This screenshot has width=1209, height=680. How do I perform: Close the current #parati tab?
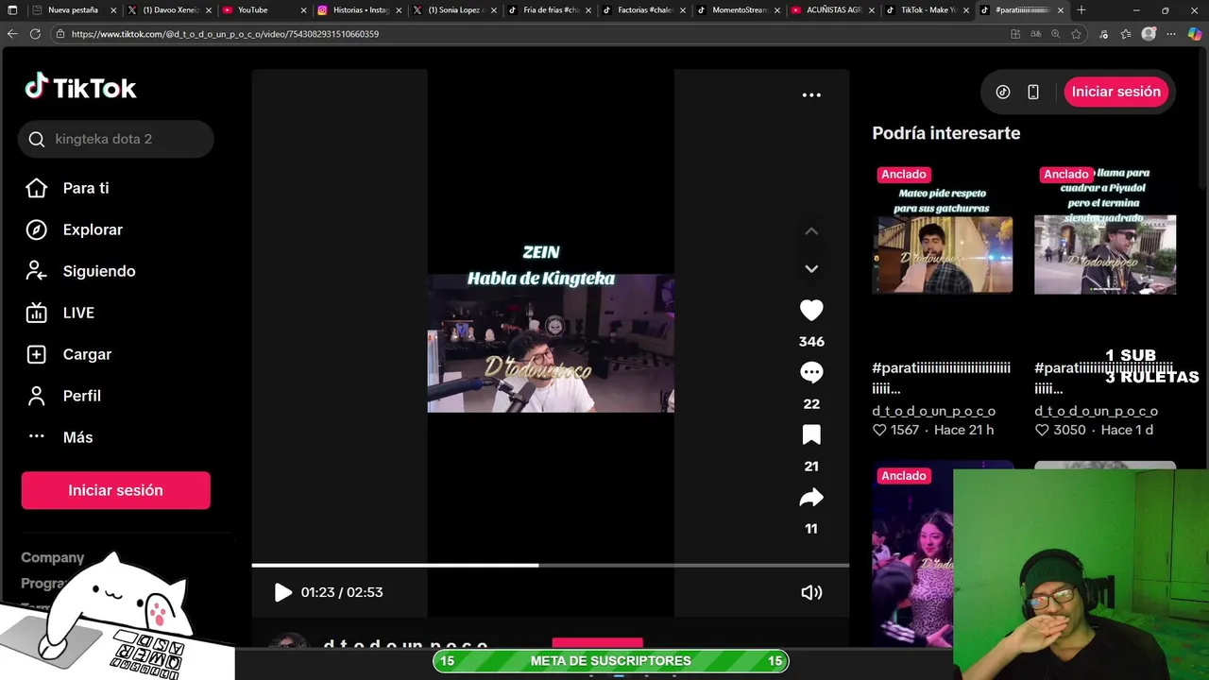[x=1060, y=9]
